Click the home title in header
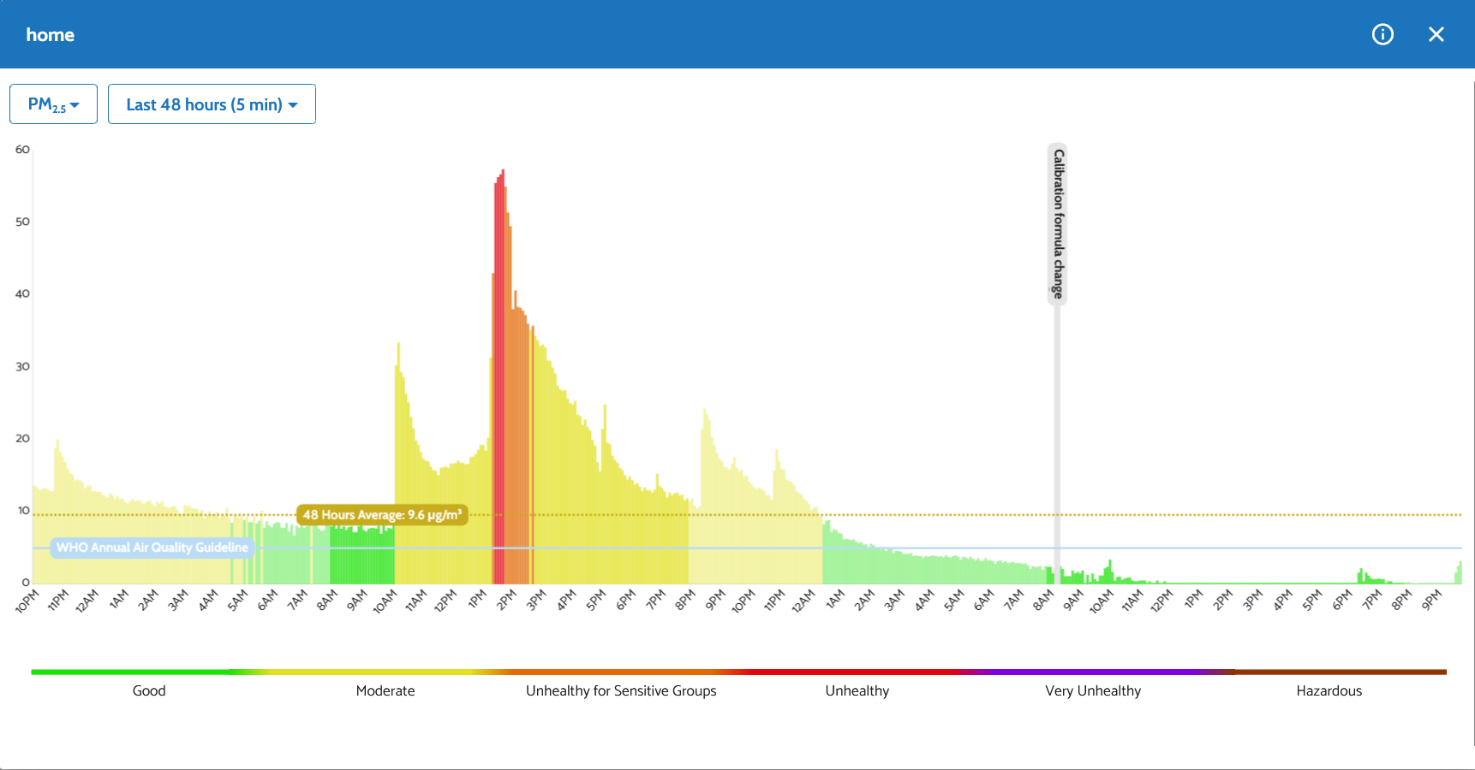 coord(51,35)
